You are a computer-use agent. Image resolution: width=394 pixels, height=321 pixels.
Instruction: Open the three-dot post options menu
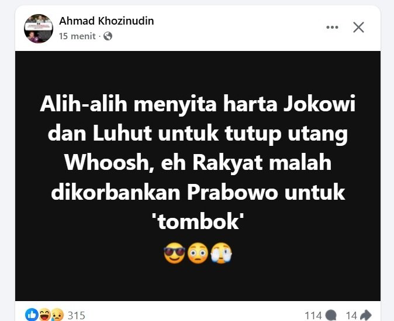[x=332, y=27]
